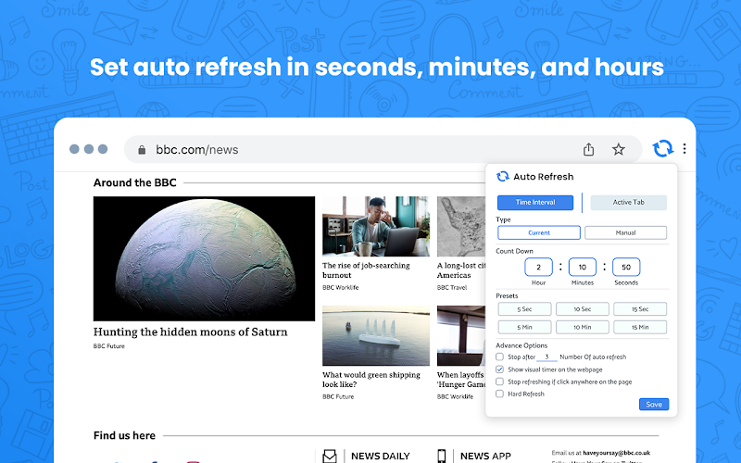Enable the Hard Refresh checkbox
741x463 pixels.
click(x=499, y=394)
